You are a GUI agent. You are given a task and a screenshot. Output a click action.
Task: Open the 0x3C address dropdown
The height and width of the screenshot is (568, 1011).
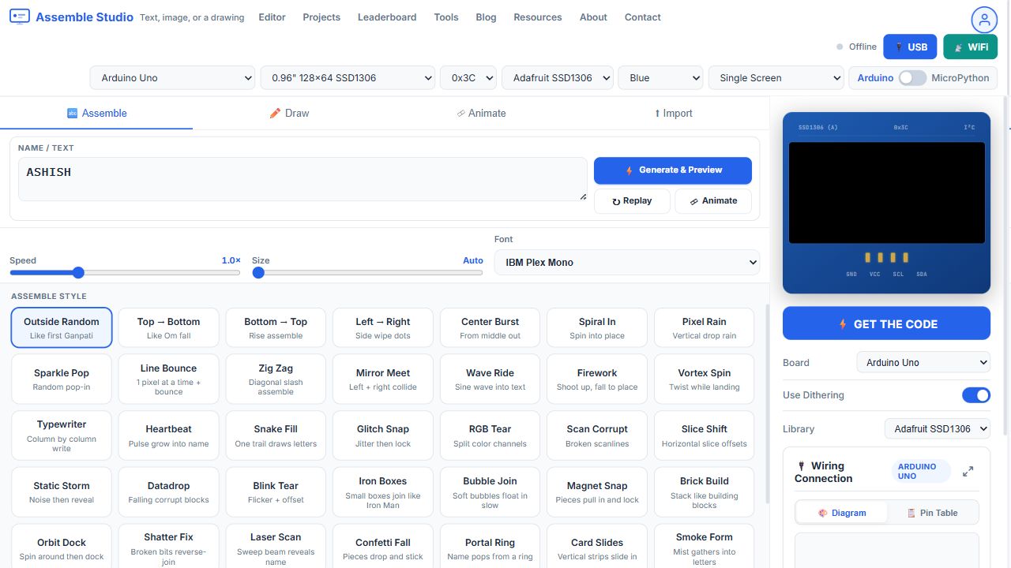point(468,78)
